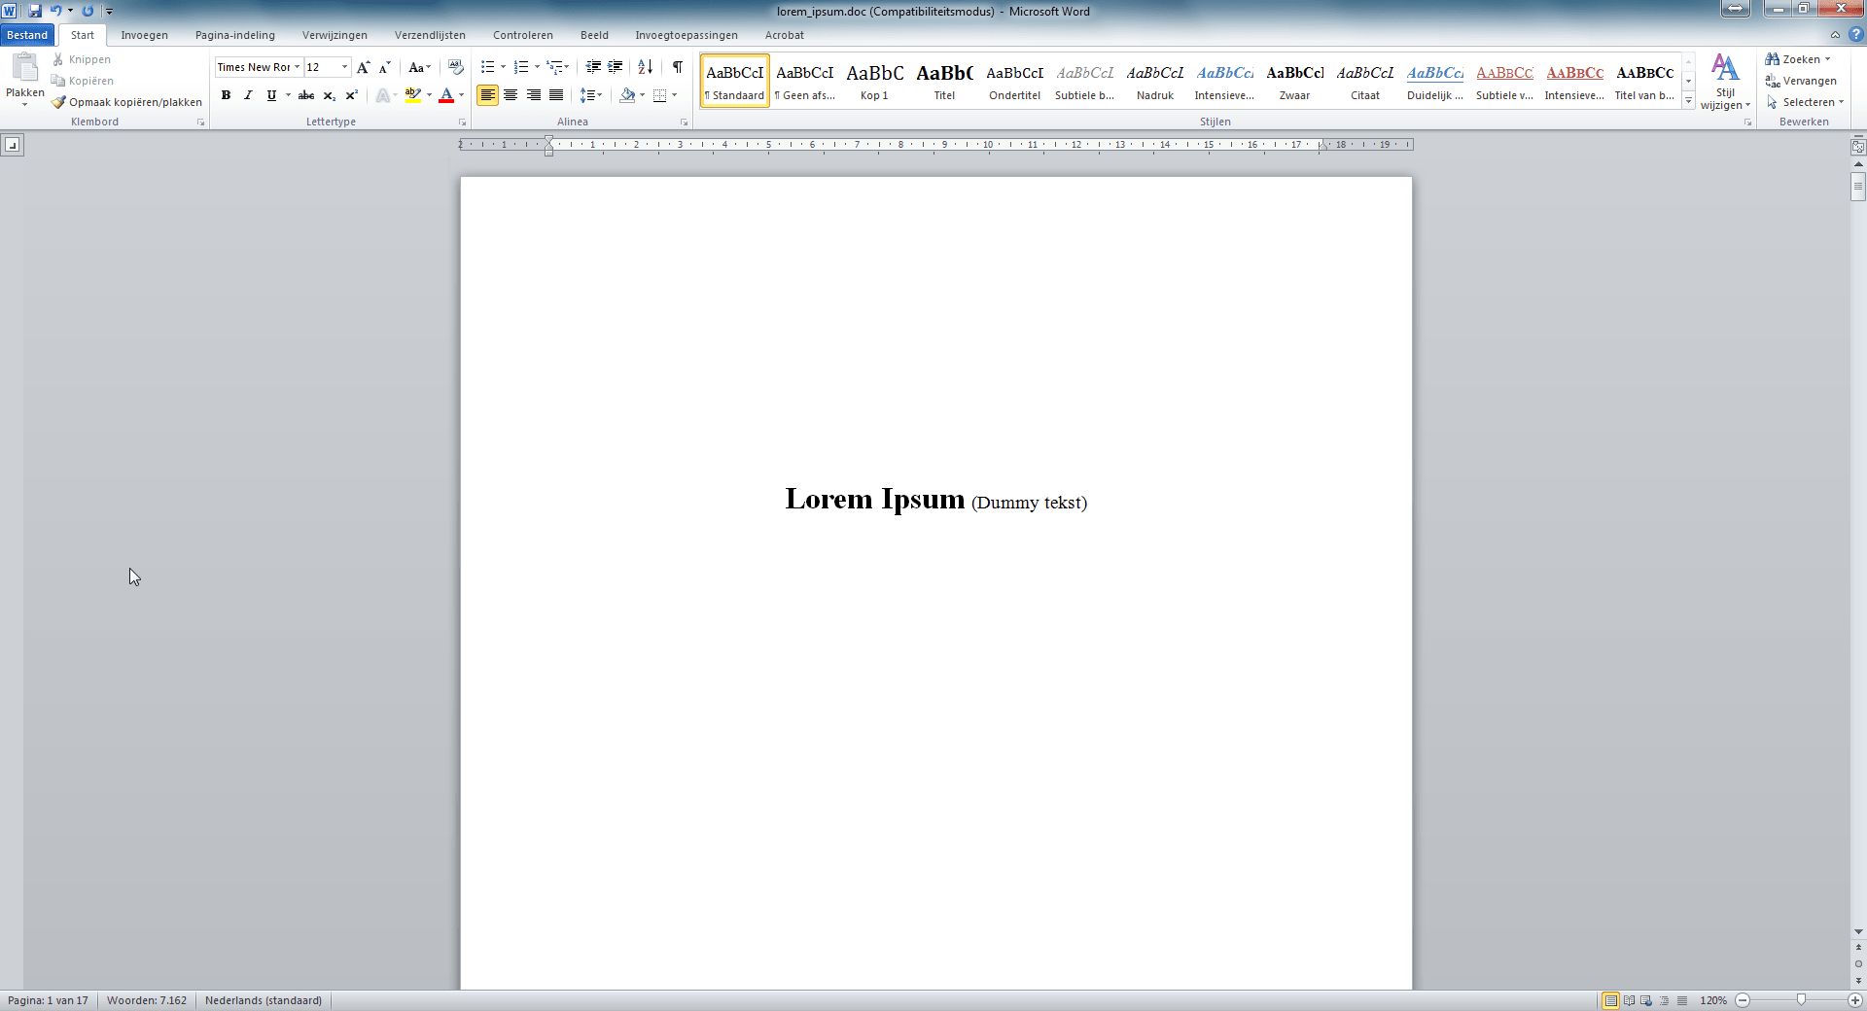
Task: Apply Citaat style
Action: [x=1365, y=81]
